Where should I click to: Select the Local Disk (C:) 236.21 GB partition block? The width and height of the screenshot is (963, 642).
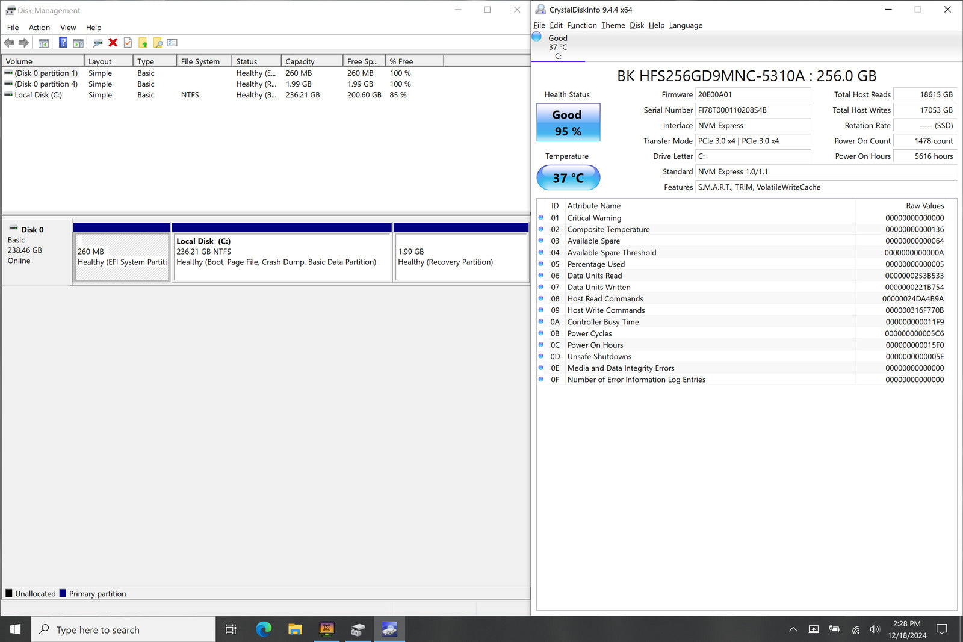(282, 257)
